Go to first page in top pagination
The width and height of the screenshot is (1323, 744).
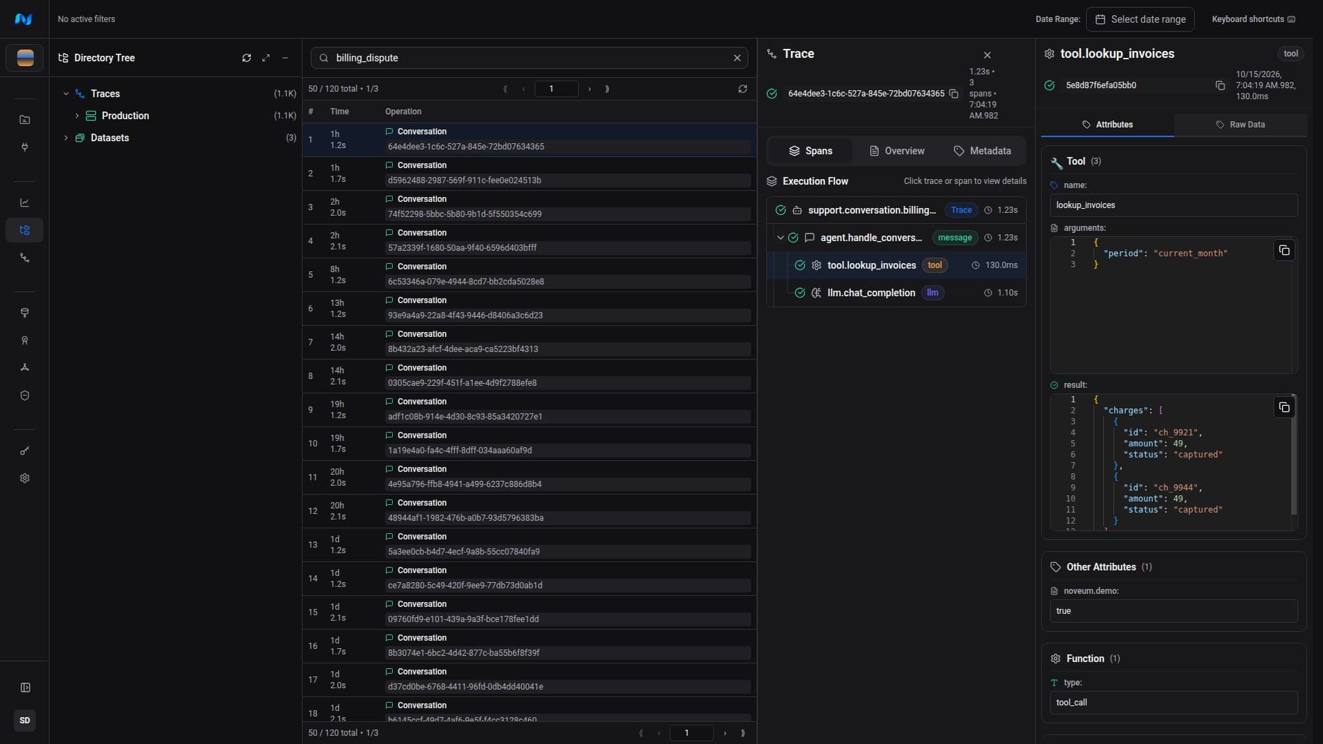[x=506, y=89]
